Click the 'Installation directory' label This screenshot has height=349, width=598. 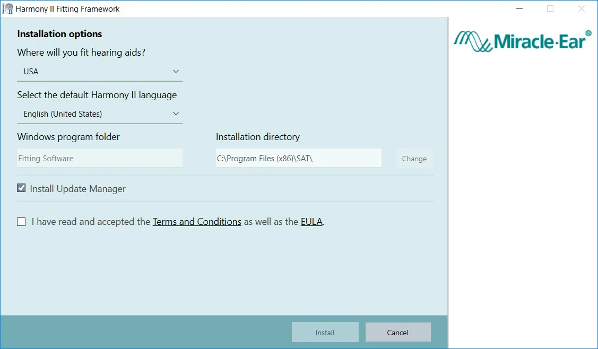coord(258,137)
